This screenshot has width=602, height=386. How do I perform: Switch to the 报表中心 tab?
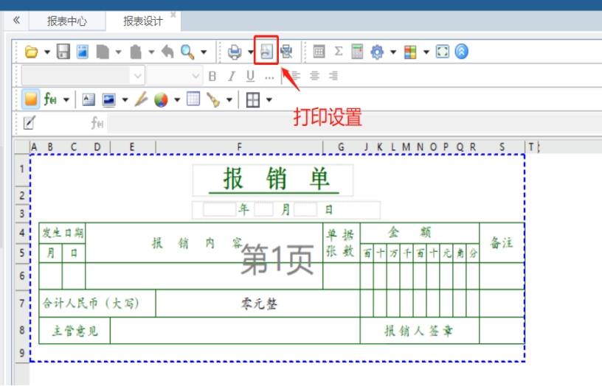pyautogui.click(x=67, y=21)
